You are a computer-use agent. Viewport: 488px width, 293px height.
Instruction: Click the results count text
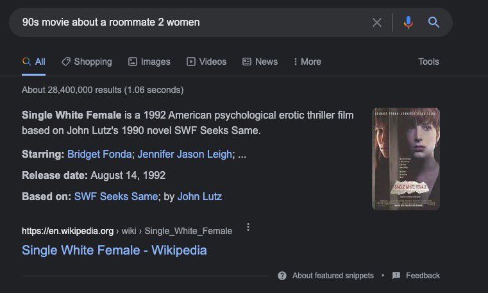point(103,90)
